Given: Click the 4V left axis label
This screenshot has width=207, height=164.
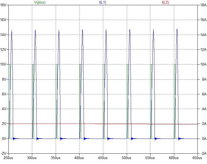Looking at the screenshot, I should coord(4,109).
